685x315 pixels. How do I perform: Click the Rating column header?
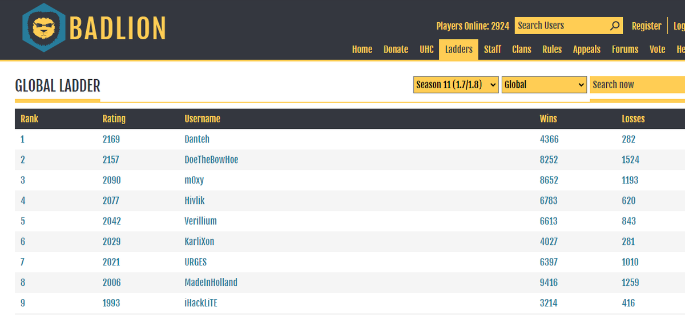tap(114, 118)
